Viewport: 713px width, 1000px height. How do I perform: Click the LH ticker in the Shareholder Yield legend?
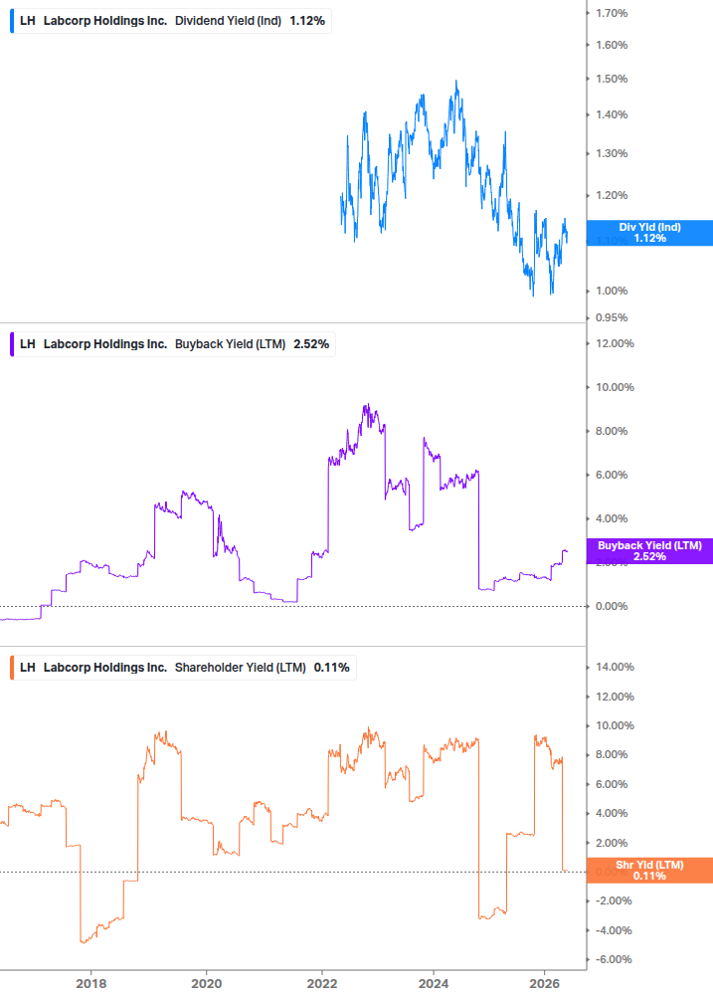pyautogui.click(x=28, y=668)
